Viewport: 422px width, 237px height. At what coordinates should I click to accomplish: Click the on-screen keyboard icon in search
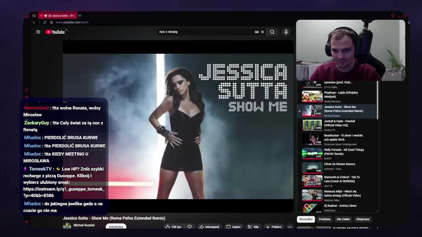coord(256,32)
